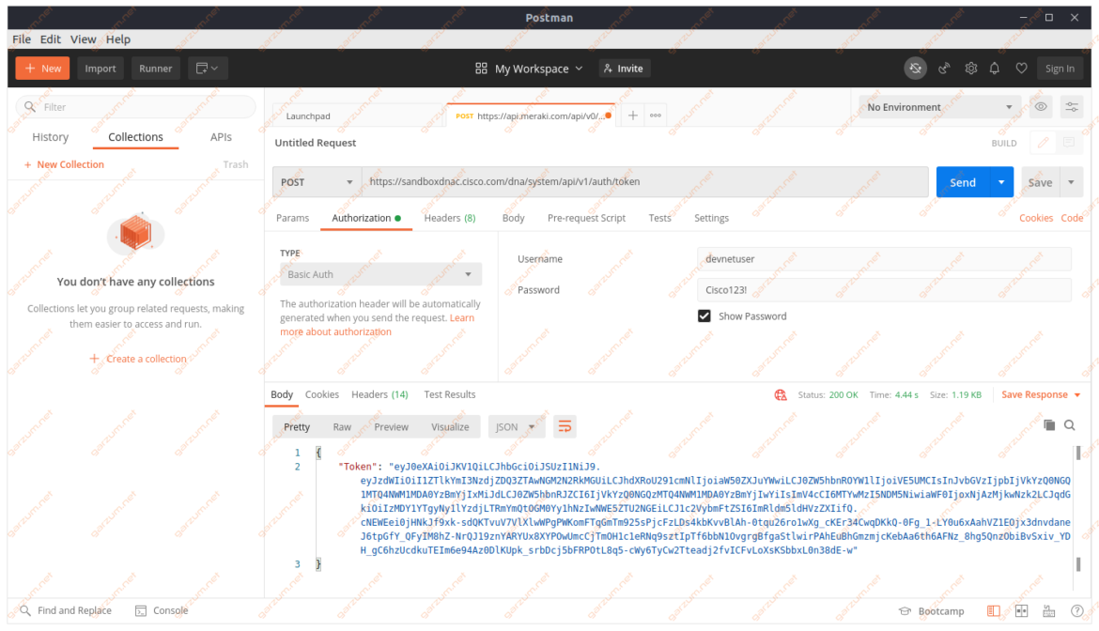1099x631 pixels.
Task: Open keyboard shortcuts icon in status bar
Action: [x=1047, y=610]
